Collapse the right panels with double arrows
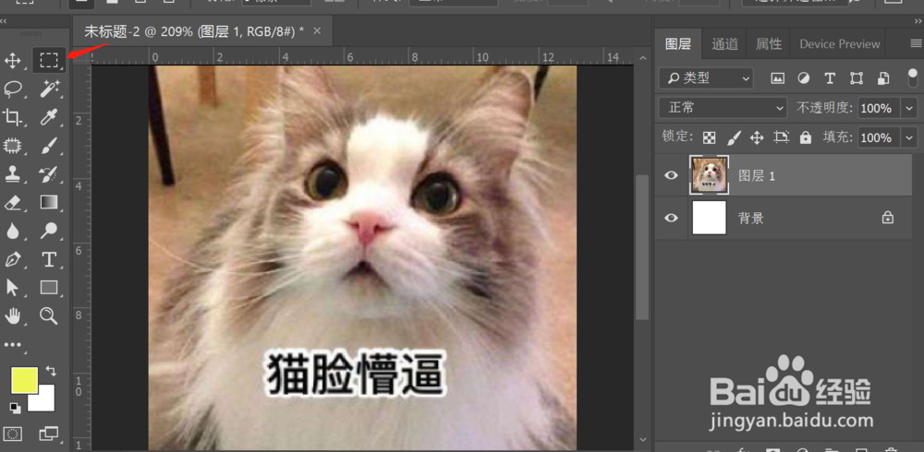924x452 pixels. click(918, 20)
